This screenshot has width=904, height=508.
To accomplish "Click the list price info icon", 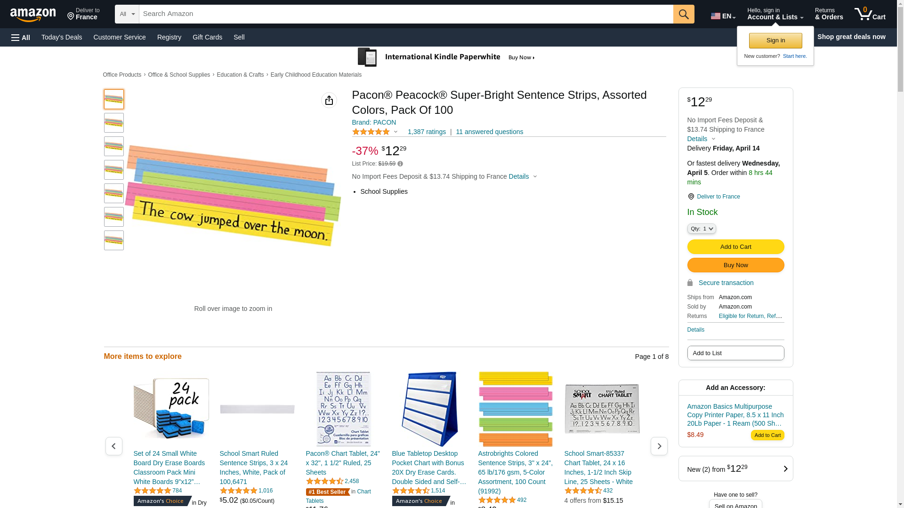I will [x=400, y=164].
